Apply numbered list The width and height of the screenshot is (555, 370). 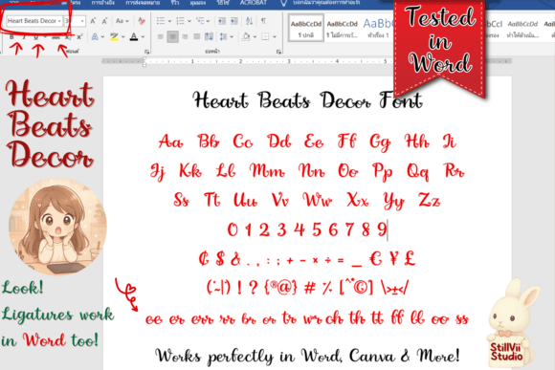181,21
